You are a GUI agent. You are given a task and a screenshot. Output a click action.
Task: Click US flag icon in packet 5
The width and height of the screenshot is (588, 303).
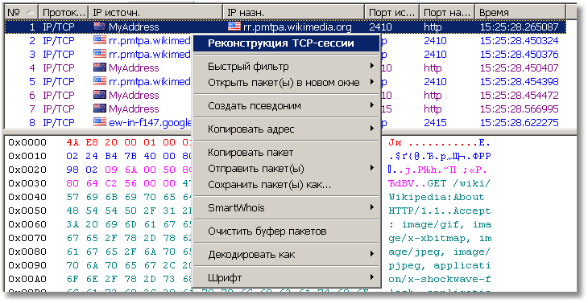100,81
